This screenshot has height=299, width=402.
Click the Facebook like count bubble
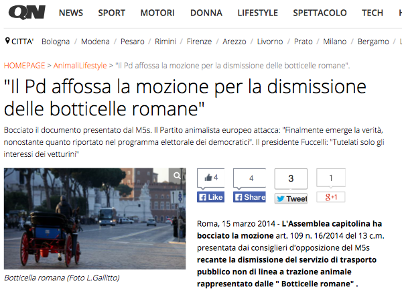[x=211, y=178]
